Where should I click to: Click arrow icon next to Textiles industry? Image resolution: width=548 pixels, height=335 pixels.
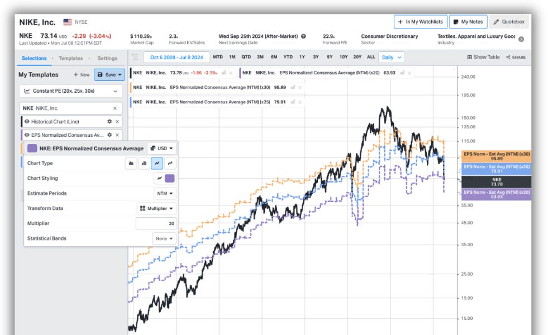pyautogui.click(x=521, y=39)
